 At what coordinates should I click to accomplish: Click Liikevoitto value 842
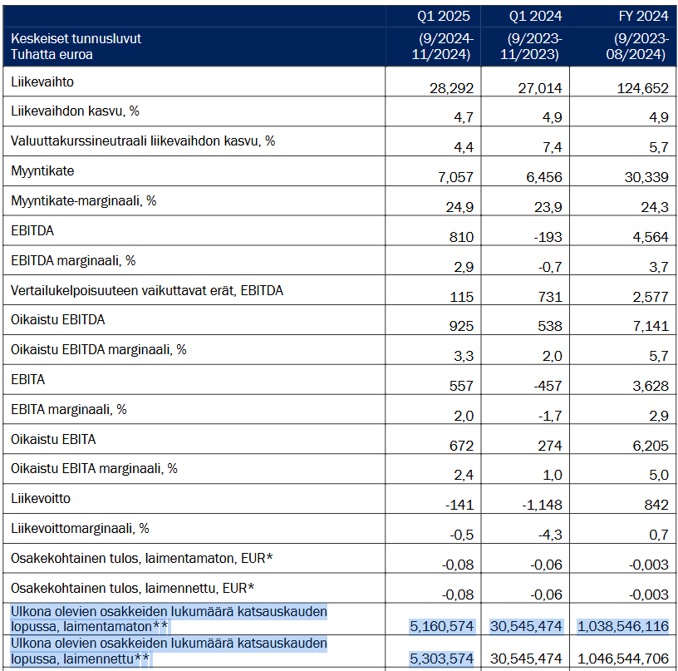656,505
